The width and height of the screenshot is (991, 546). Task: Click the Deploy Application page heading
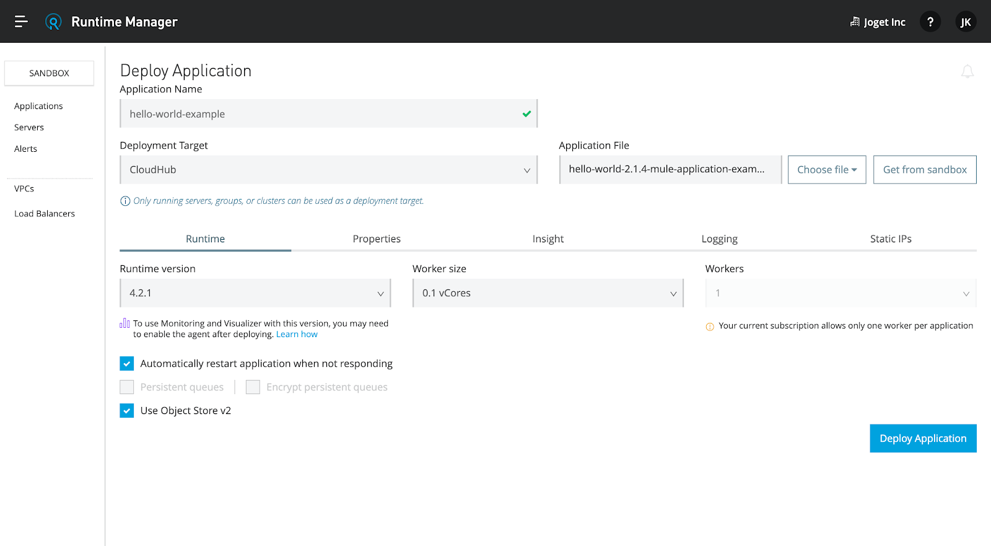click(x=186, y=71)
